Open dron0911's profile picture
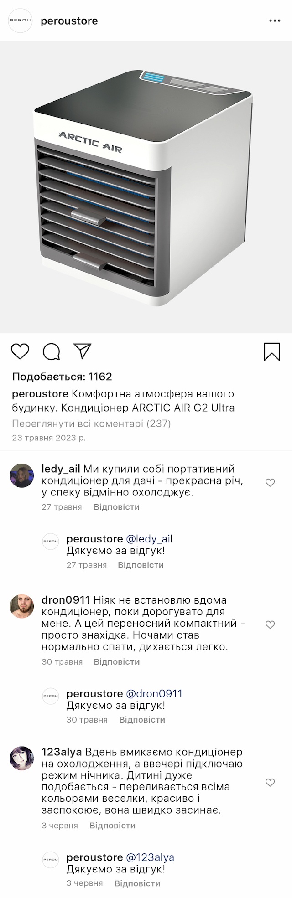 point(22,606)
